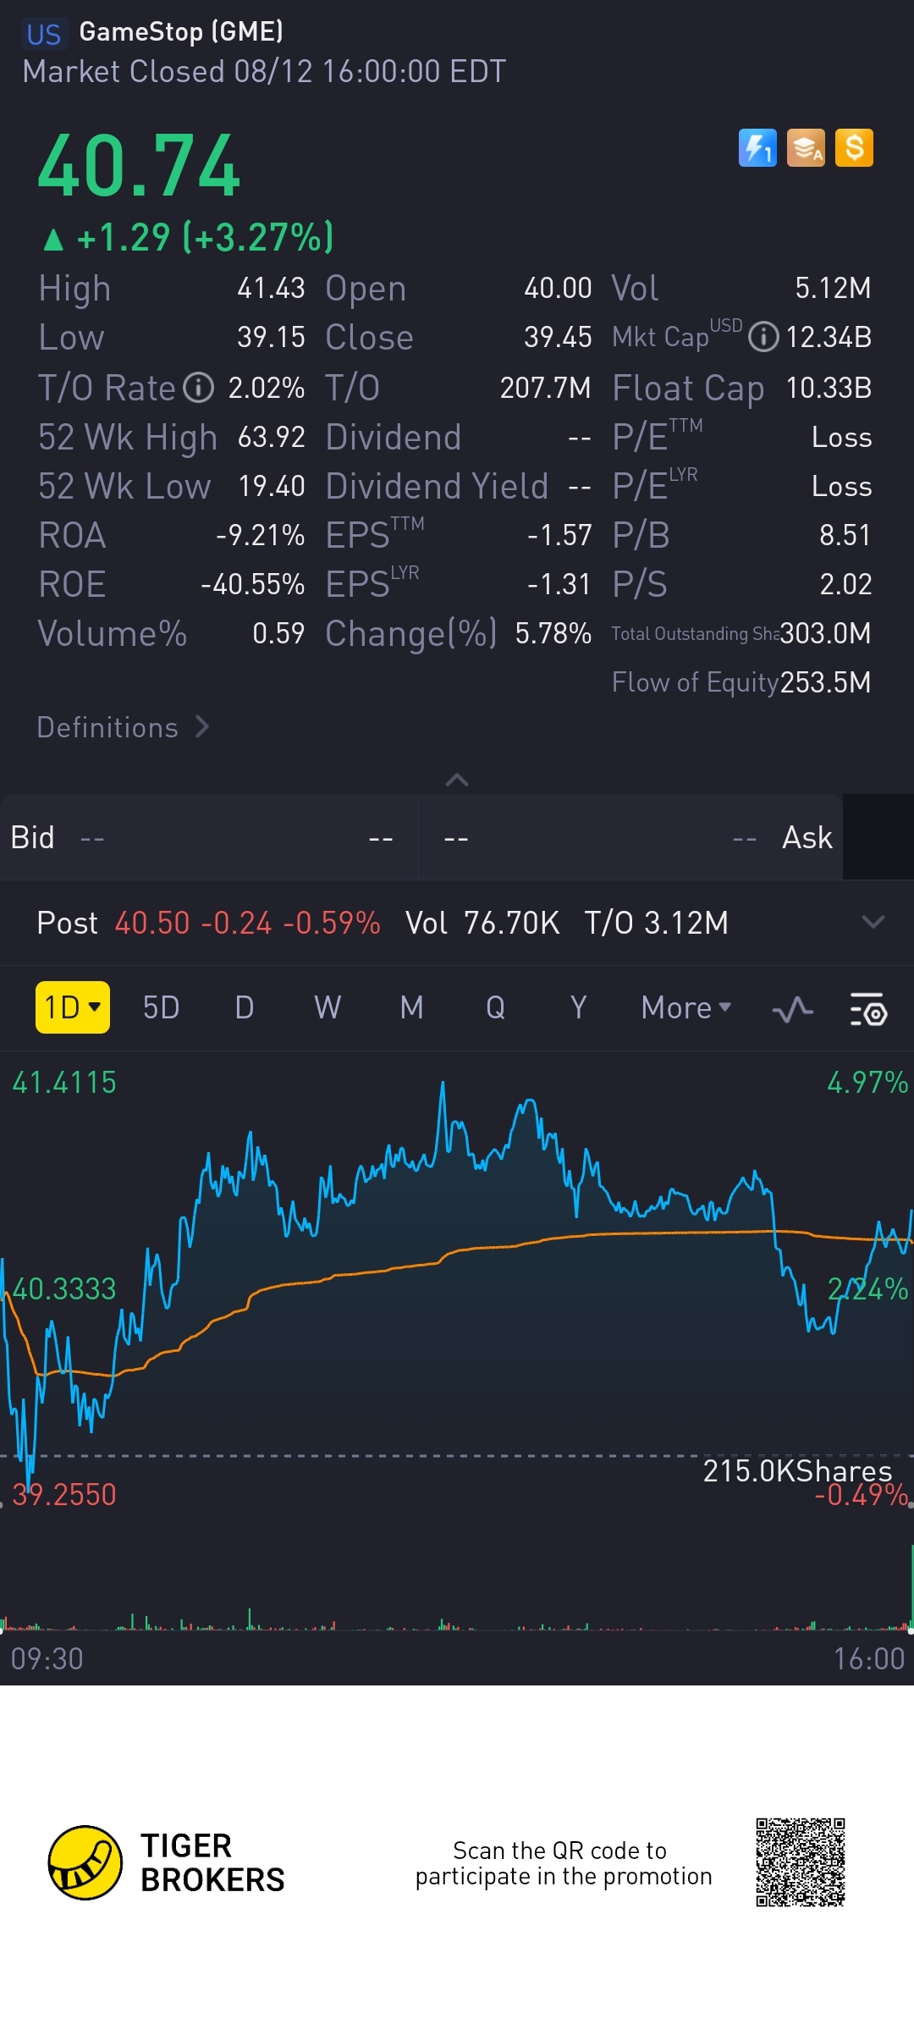
Task: Collapse the stats panel with up chevron
Action: coord(457,780)
